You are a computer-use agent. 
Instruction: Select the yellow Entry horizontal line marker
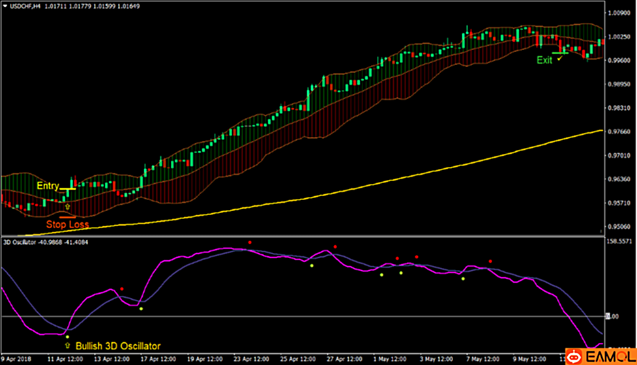point(67,188)
